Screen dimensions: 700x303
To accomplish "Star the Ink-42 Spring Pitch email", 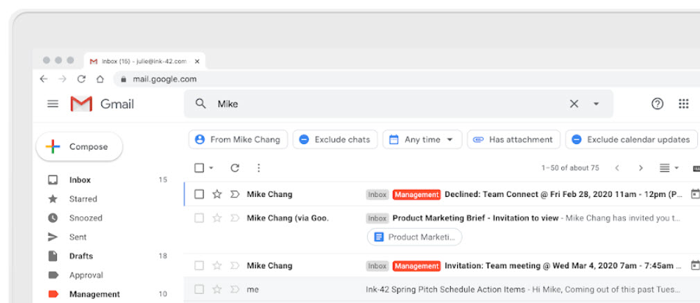I will click(x=217, y=290).
